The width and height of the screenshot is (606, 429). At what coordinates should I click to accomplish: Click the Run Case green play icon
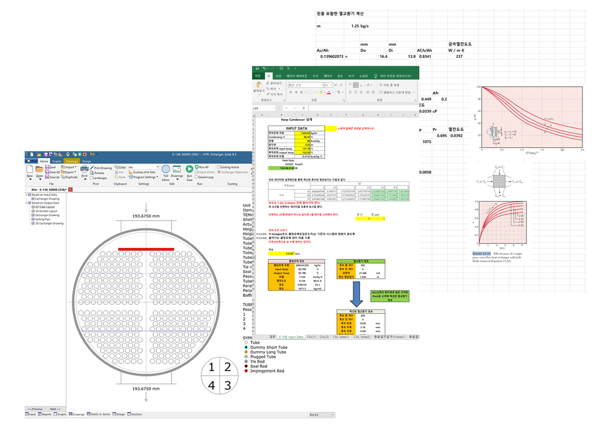point(189,169)
